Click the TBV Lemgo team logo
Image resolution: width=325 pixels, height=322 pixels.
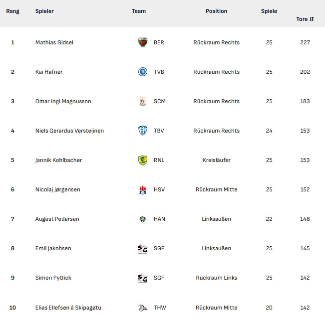143,131
